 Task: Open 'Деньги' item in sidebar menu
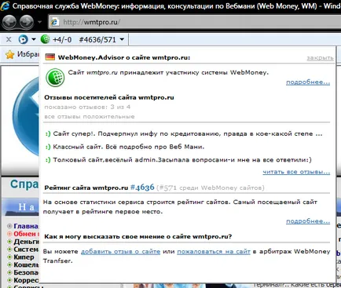click(26, 242)
